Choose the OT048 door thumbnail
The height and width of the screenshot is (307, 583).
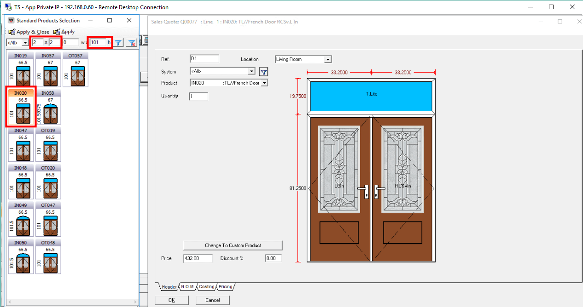pos(48,256)
